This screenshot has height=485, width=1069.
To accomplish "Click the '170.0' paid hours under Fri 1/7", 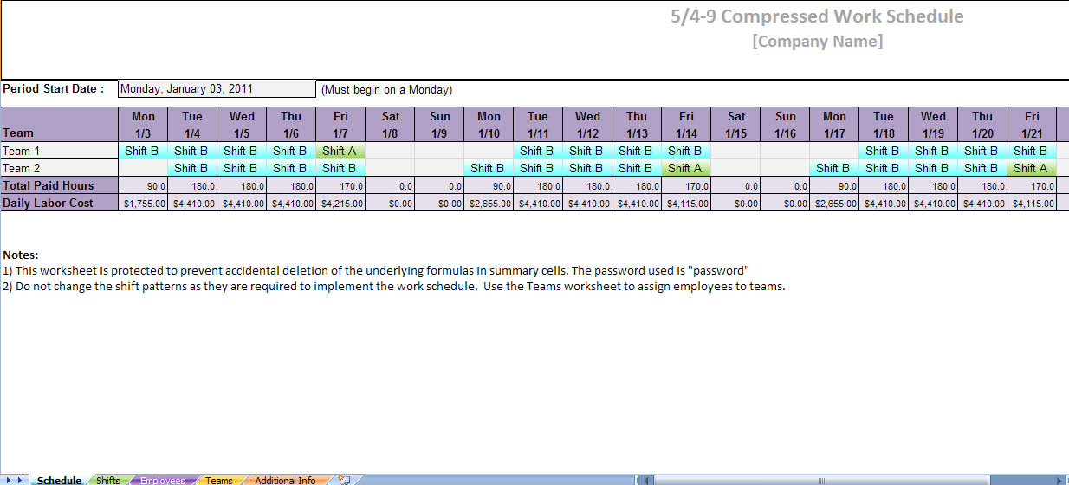I will [x=340, y=185].
